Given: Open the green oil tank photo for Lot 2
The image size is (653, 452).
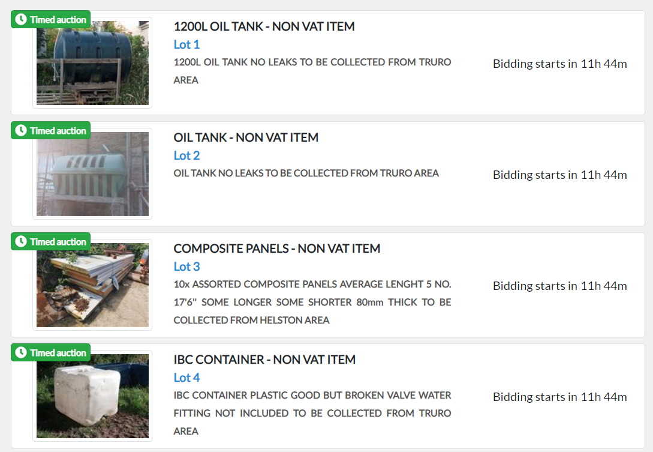Looking at the screenshot, I should tap(92, 174).
